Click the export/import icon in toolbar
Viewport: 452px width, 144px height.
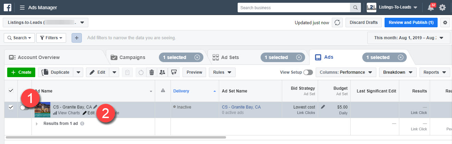[x=174, y=72]
